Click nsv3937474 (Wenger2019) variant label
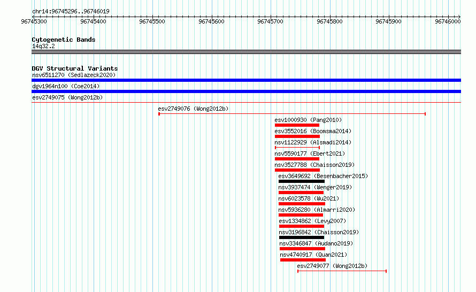 (x=315, y=187)
